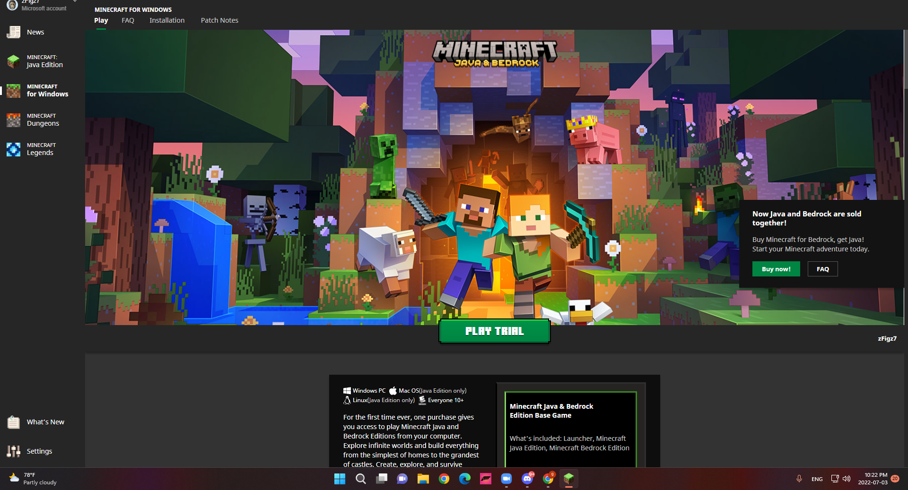
Task: Click the "Mac OS(Java Edition only)" label
Action: pyautogui.click(x=428, y=391)
